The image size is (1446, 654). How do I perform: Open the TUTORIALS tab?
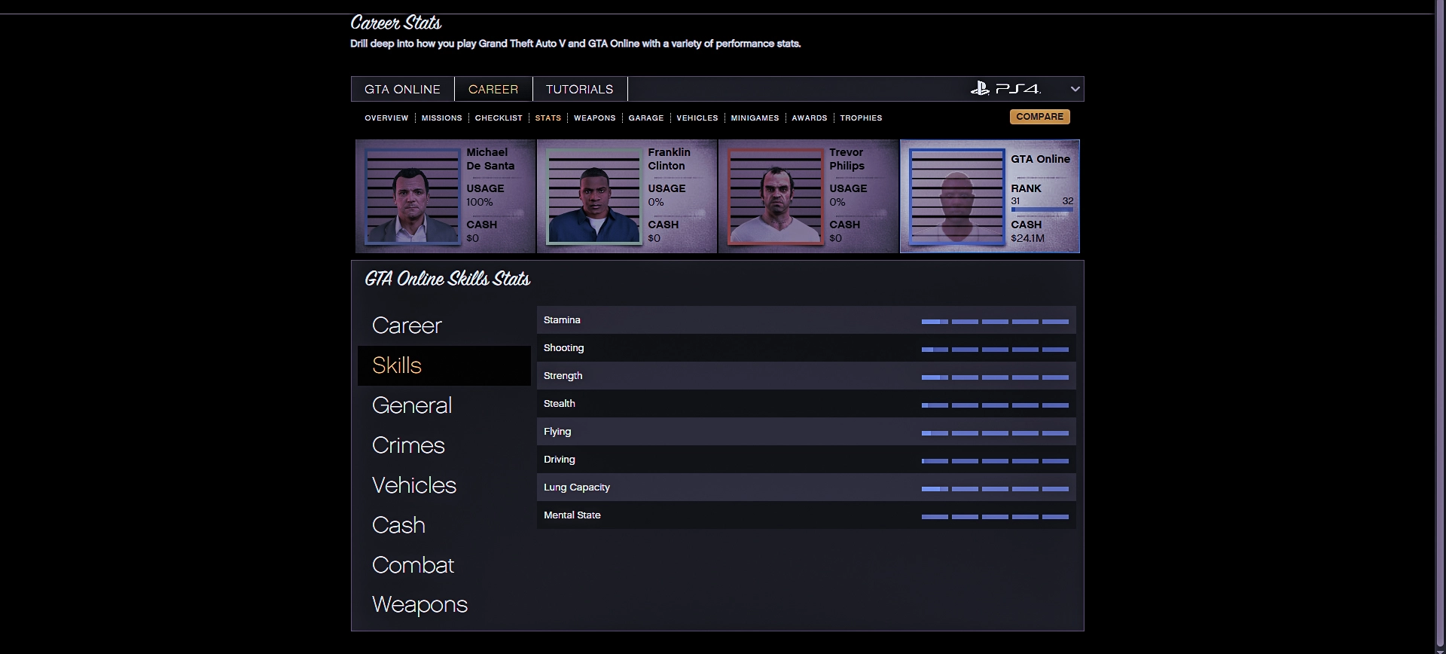tap(579, 89)
